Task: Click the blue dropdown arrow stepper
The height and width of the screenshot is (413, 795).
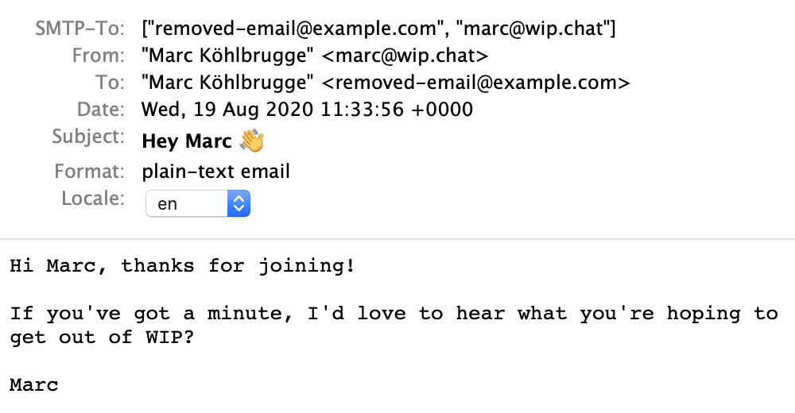Action: click(x=238, y=203)
